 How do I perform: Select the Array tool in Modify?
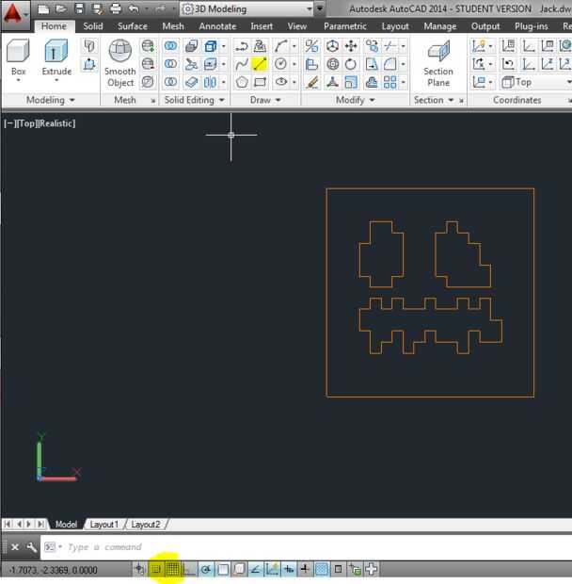pyautogui.click(x=389, y=82)
